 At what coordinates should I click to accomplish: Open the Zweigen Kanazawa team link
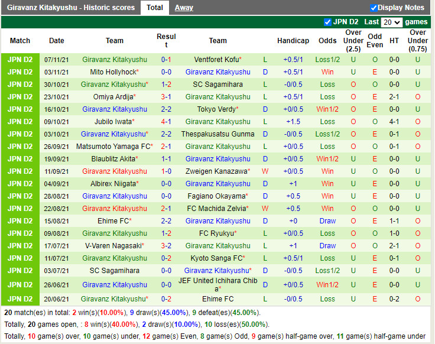click(x=216, y=171)
